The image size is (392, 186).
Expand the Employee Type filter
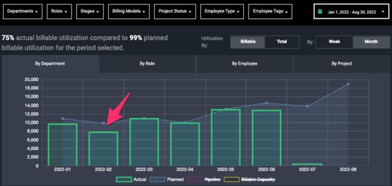(222, 11)
